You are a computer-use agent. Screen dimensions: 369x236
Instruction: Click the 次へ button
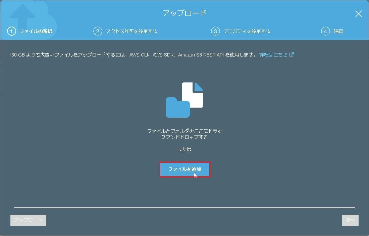[x=350, y=220]
